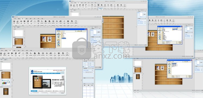Toggle lower checkbox in empty bookshelf window panel

[x=145, y=23]
